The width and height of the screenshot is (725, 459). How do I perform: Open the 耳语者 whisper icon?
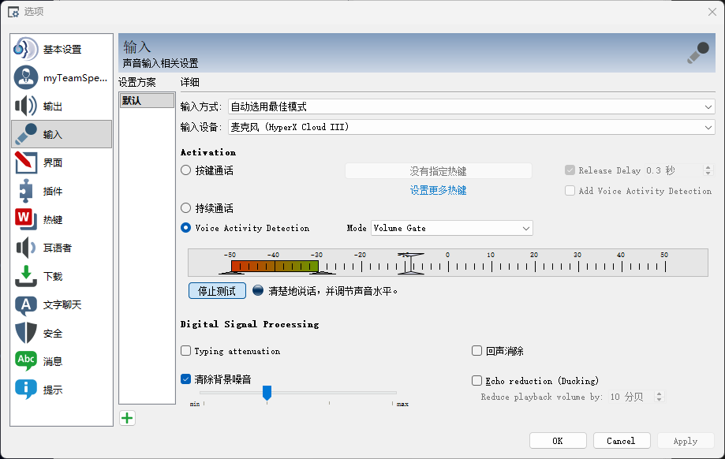pyautogui.click(x=26, y=248)
